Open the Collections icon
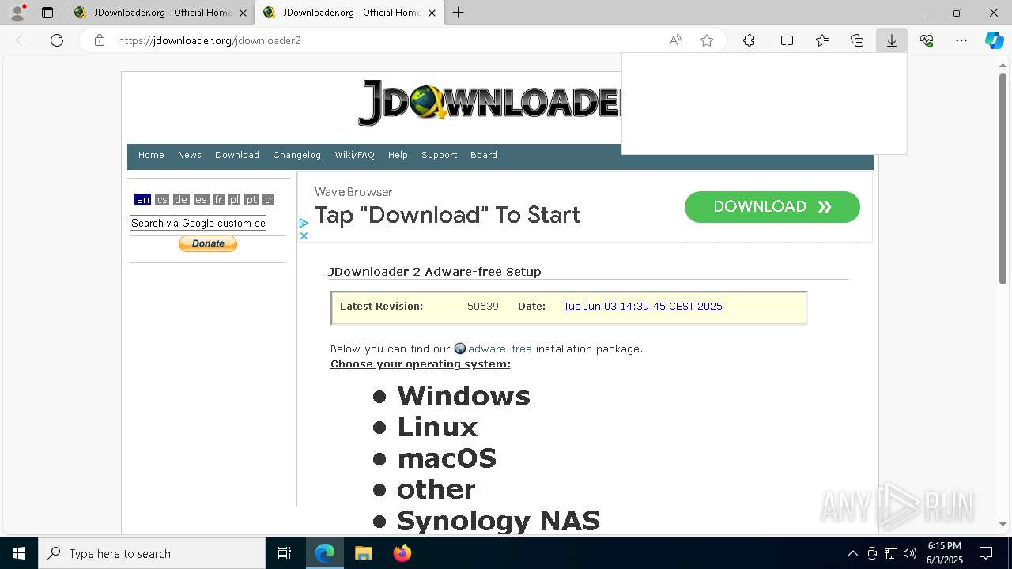This screenshot has width=1012, height=569. (x=857, y=40)
